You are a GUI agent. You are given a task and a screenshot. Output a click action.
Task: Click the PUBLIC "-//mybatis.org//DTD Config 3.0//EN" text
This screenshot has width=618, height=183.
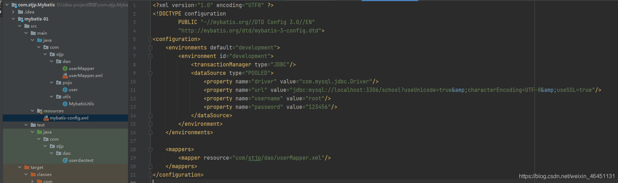tap(246, 22)
